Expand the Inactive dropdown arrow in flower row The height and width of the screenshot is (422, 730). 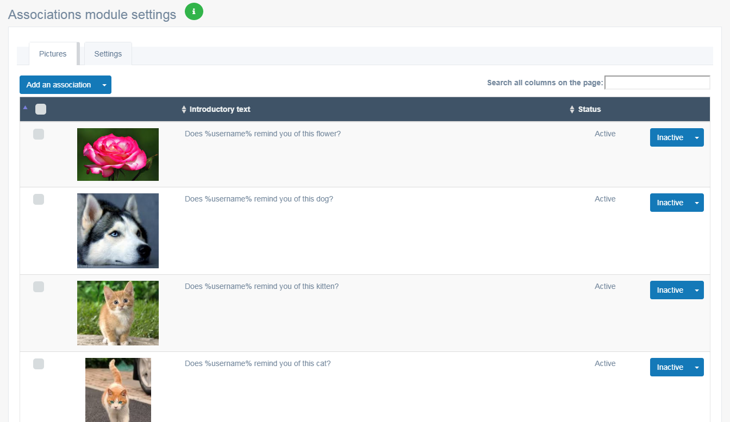click(x=697, y=137)
